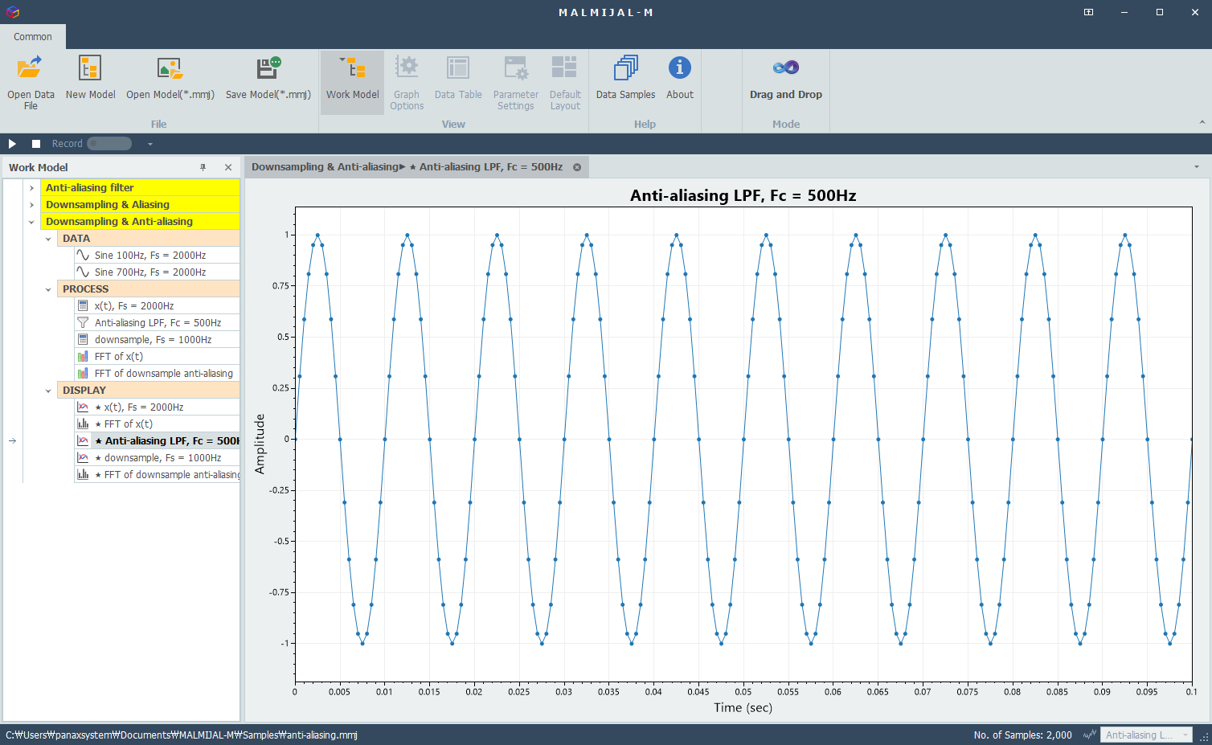The image size is (1212, 745).
Task: Select downsample, Fs = 1000Hz process item
Action: coord(157,340)
